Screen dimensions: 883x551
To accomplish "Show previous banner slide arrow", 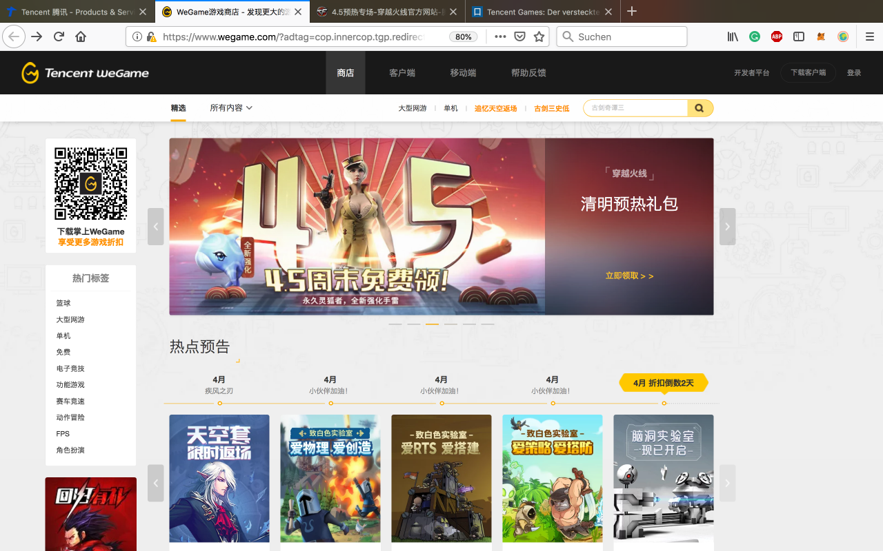I will (x=156, y=227).
